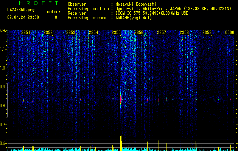Click the gray frequency range bar on left axis
This screenshot has height=151, width=238.
pos(8,100)
